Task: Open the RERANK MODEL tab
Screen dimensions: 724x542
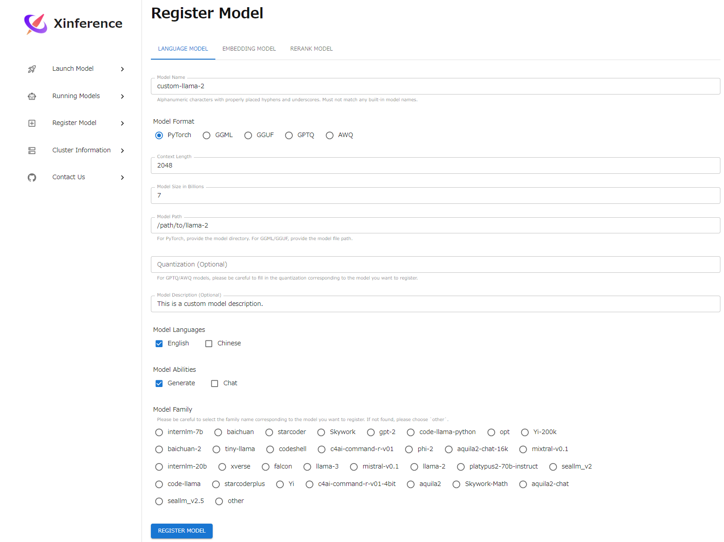Action: [311, 48]
